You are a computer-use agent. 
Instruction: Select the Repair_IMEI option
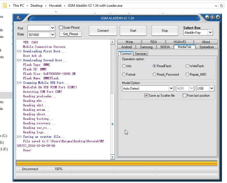point(187,74)
